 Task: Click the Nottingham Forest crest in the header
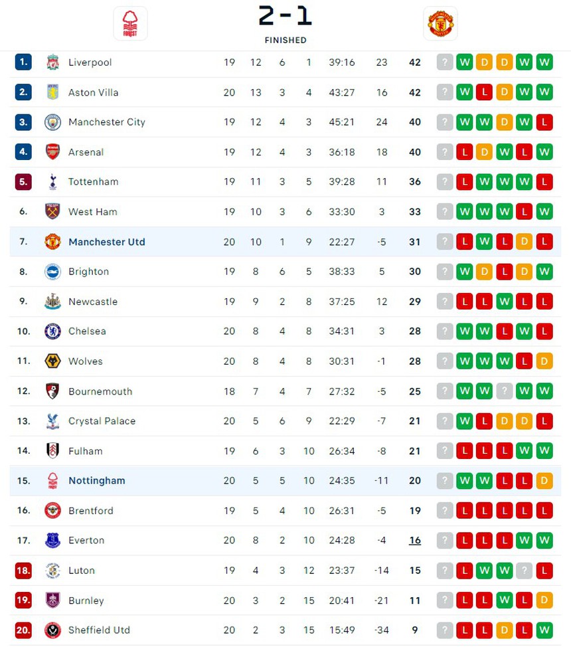(130, 24)
